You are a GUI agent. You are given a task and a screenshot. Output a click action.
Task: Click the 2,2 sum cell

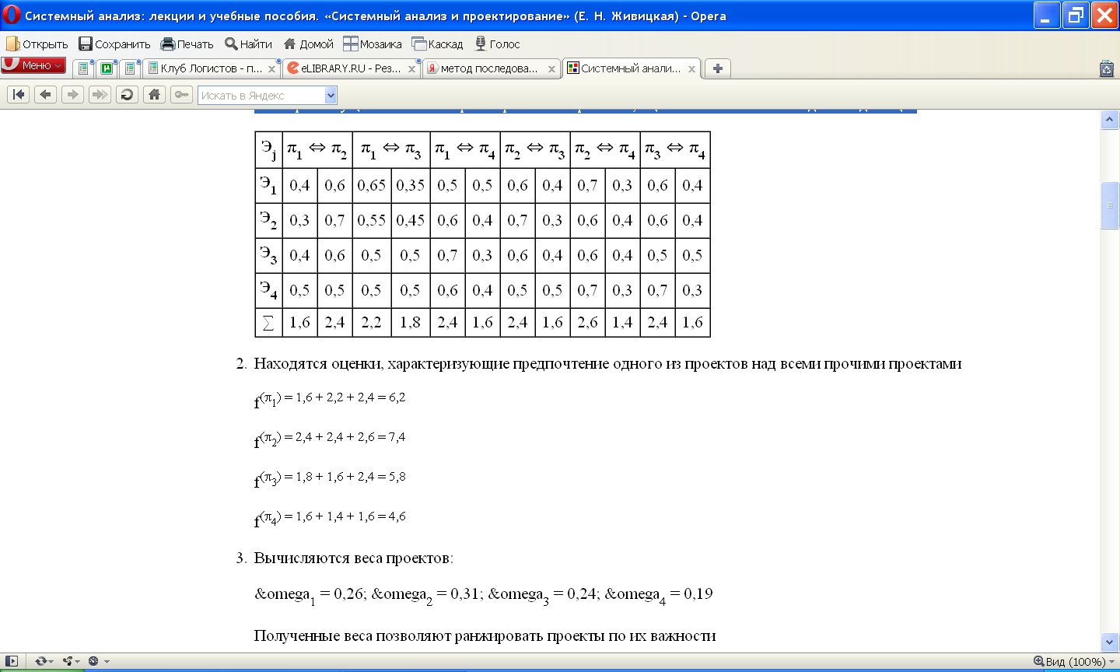pos(372,322)
